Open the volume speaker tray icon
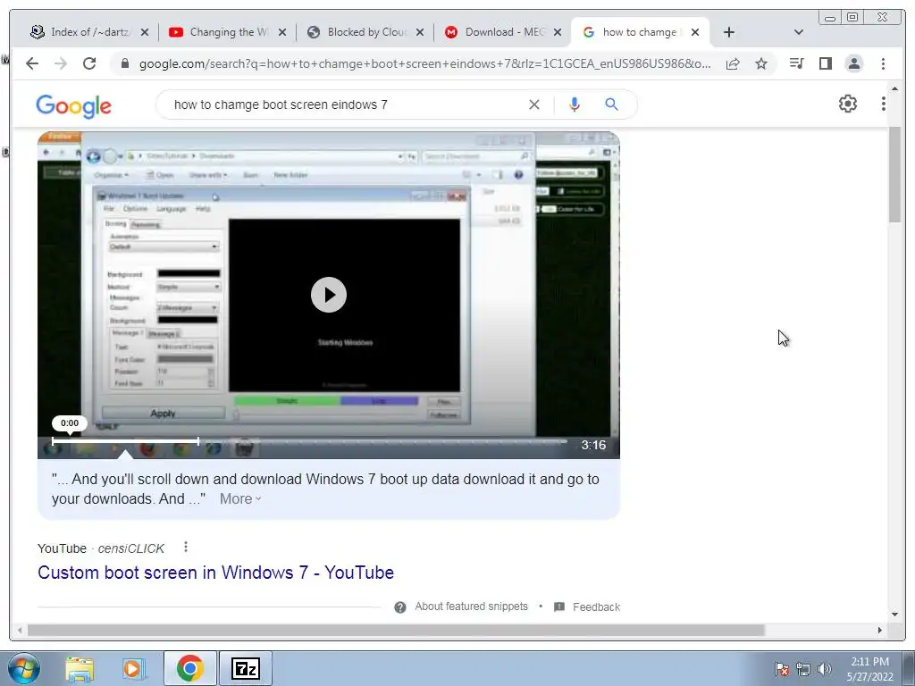This screenshot has height=686, width=915. (x=825, y=669)
